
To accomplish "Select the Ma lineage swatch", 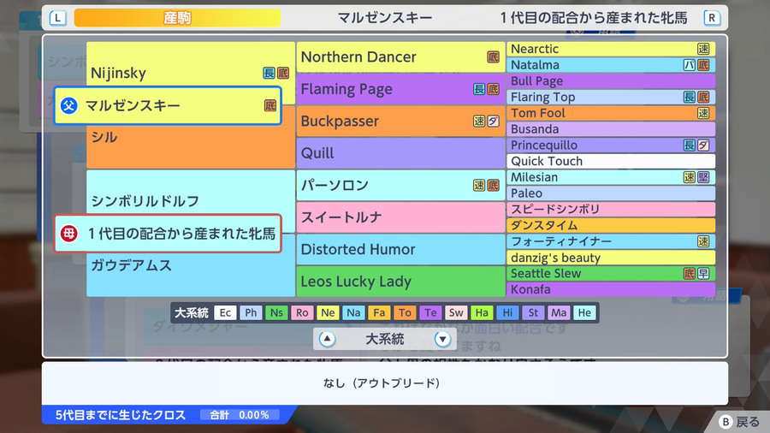I will click(559, 312).
